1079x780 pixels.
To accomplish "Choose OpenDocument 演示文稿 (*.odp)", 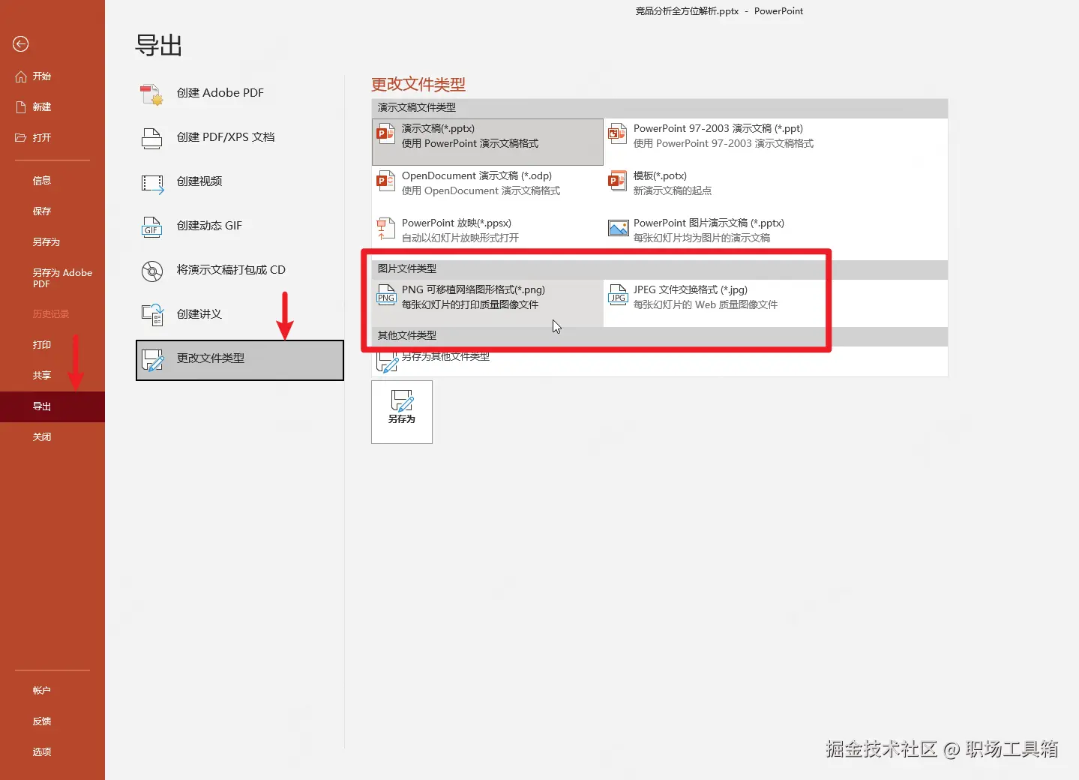I will click(487, 189).
